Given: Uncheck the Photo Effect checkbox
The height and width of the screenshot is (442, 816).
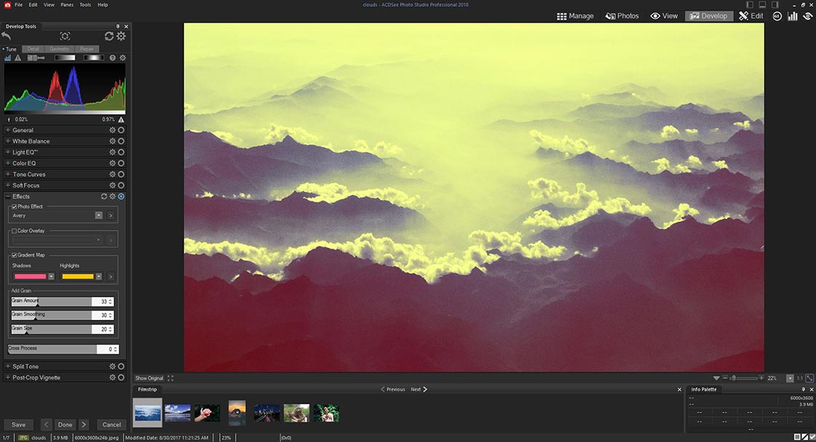Looking at the screenshot, I should pyautogui.click(x=15, y=206).
